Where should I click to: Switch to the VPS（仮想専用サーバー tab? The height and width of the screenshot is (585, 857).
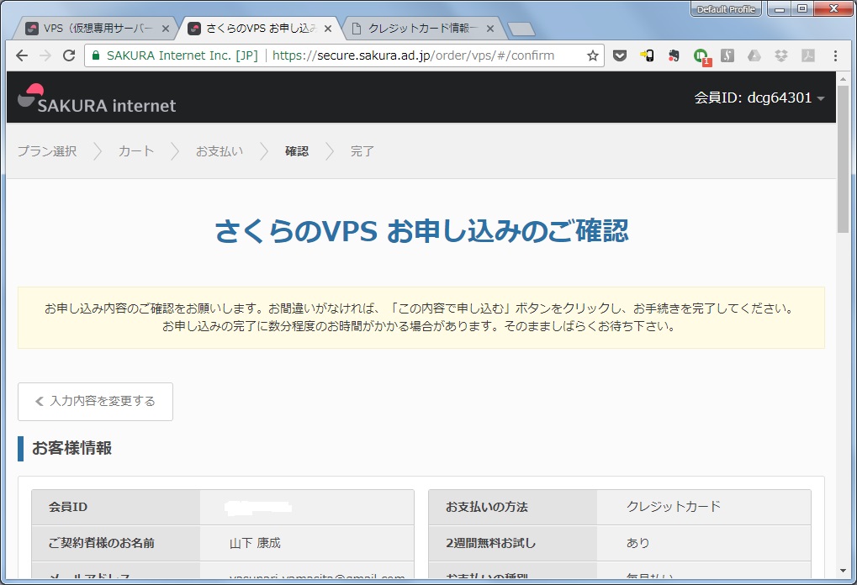pos(96,29)
